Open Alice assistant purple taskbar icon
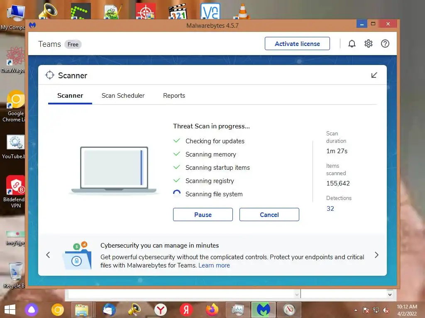The width and height of the screenshot is (425, 318). pos(32,310)
